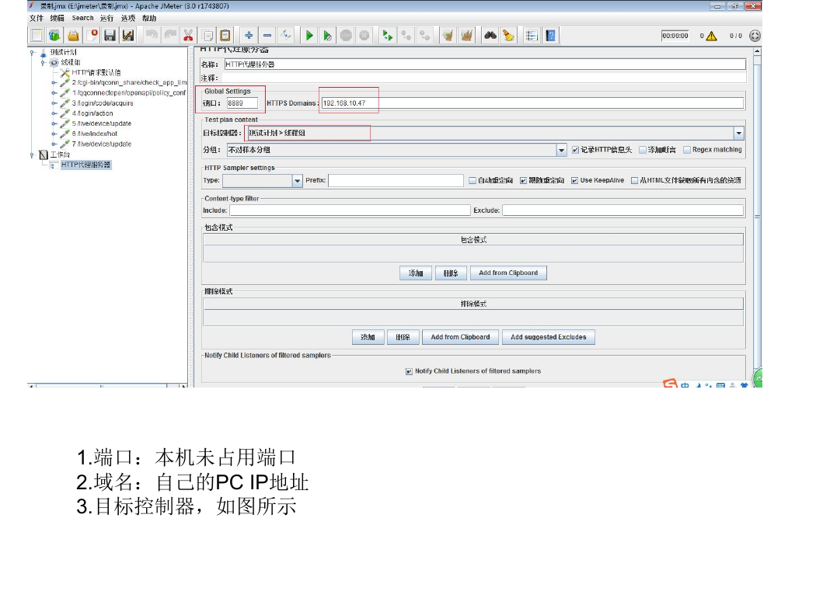Click 删除 under the 包含模式 table

coord(451,273)
